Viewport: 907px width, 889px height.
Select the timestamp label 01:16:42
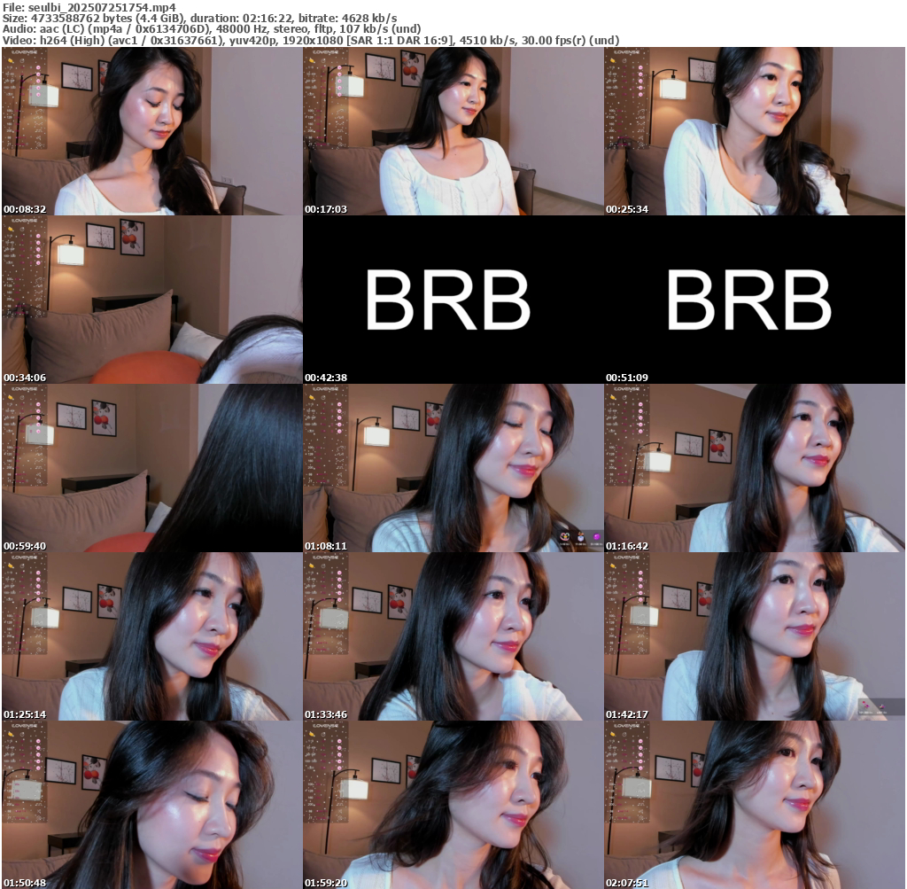coord(627,546)
